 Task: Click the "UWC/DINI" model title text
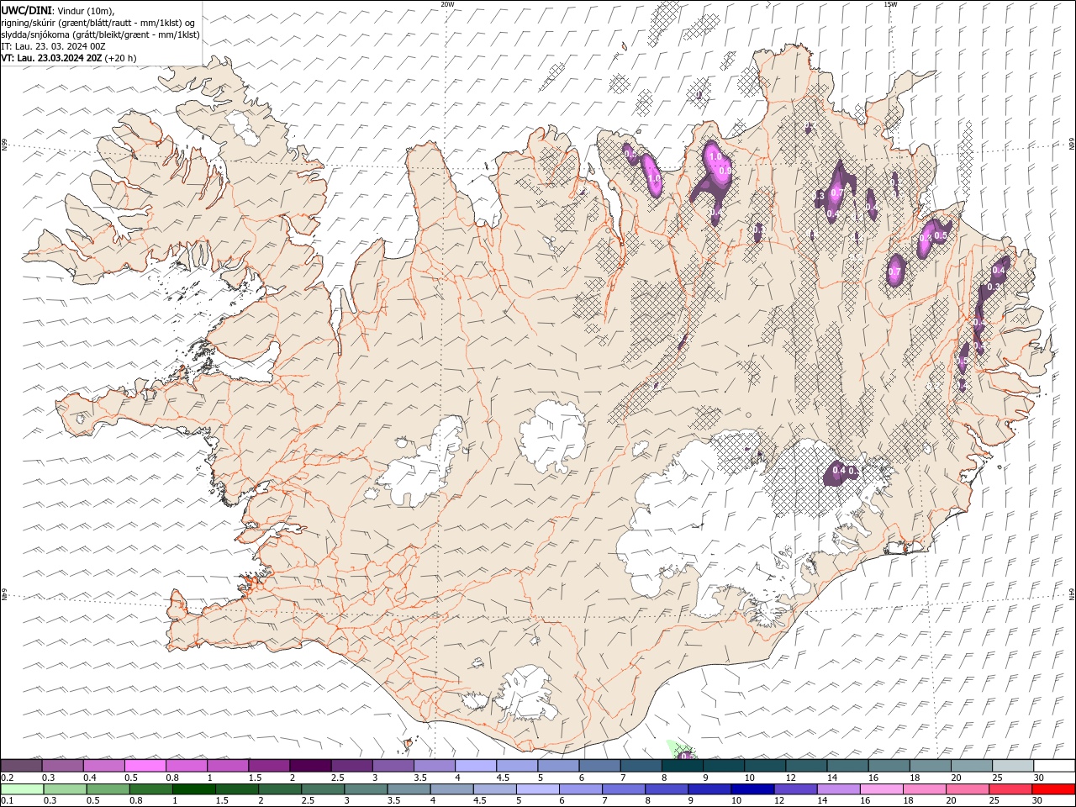(26, 9)
